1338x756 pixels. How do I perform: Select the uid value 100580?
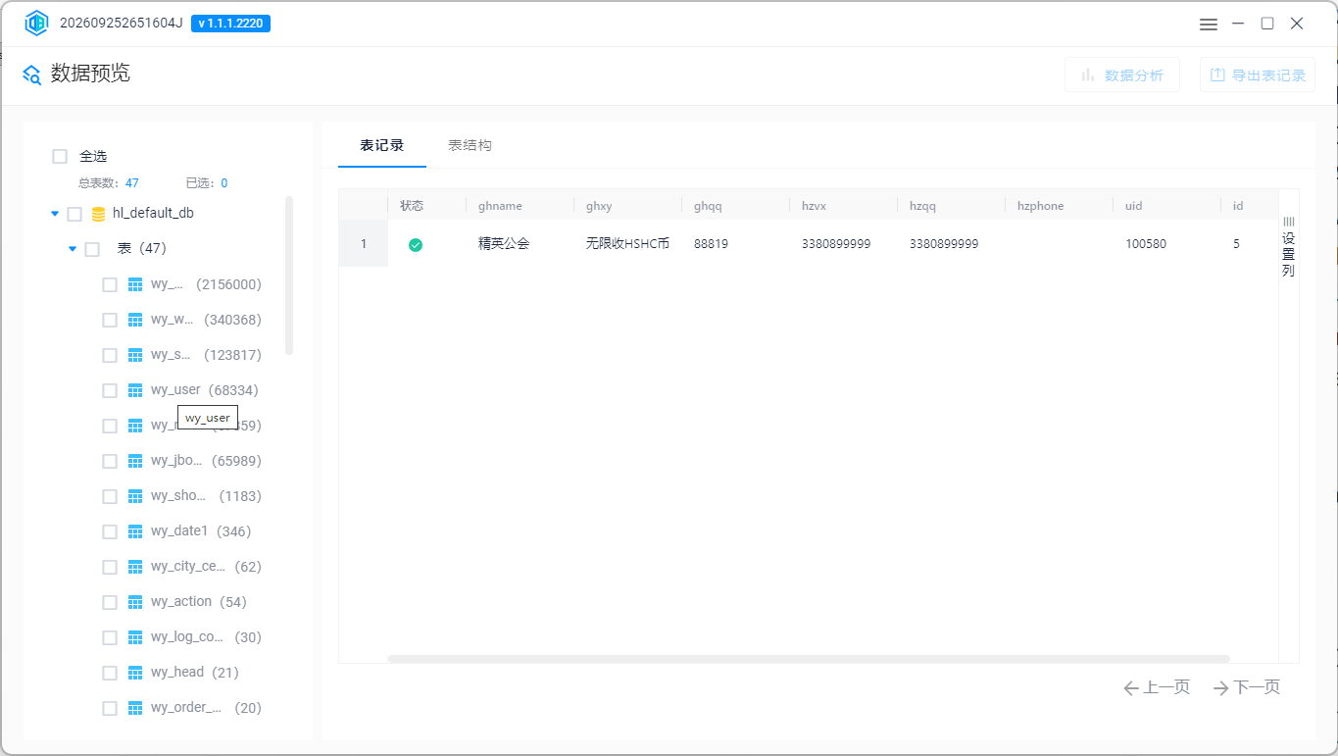1146,244
